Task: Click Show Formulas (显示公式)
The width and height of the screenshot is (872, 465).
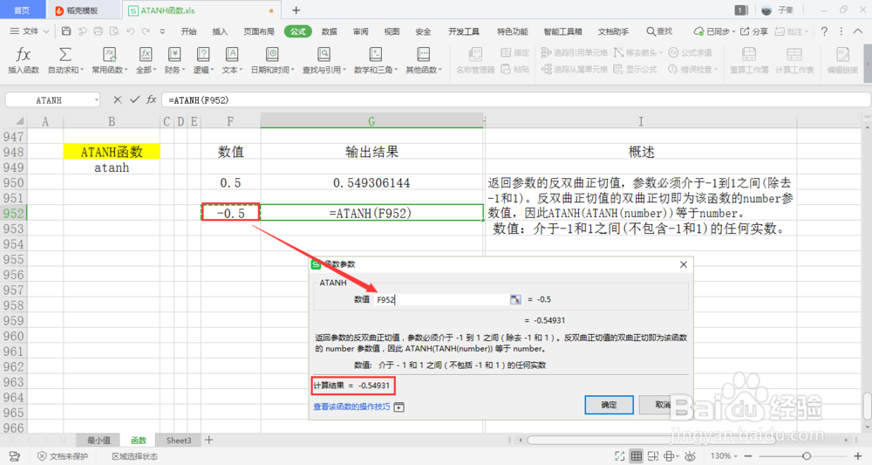Action: click(635, 69)
